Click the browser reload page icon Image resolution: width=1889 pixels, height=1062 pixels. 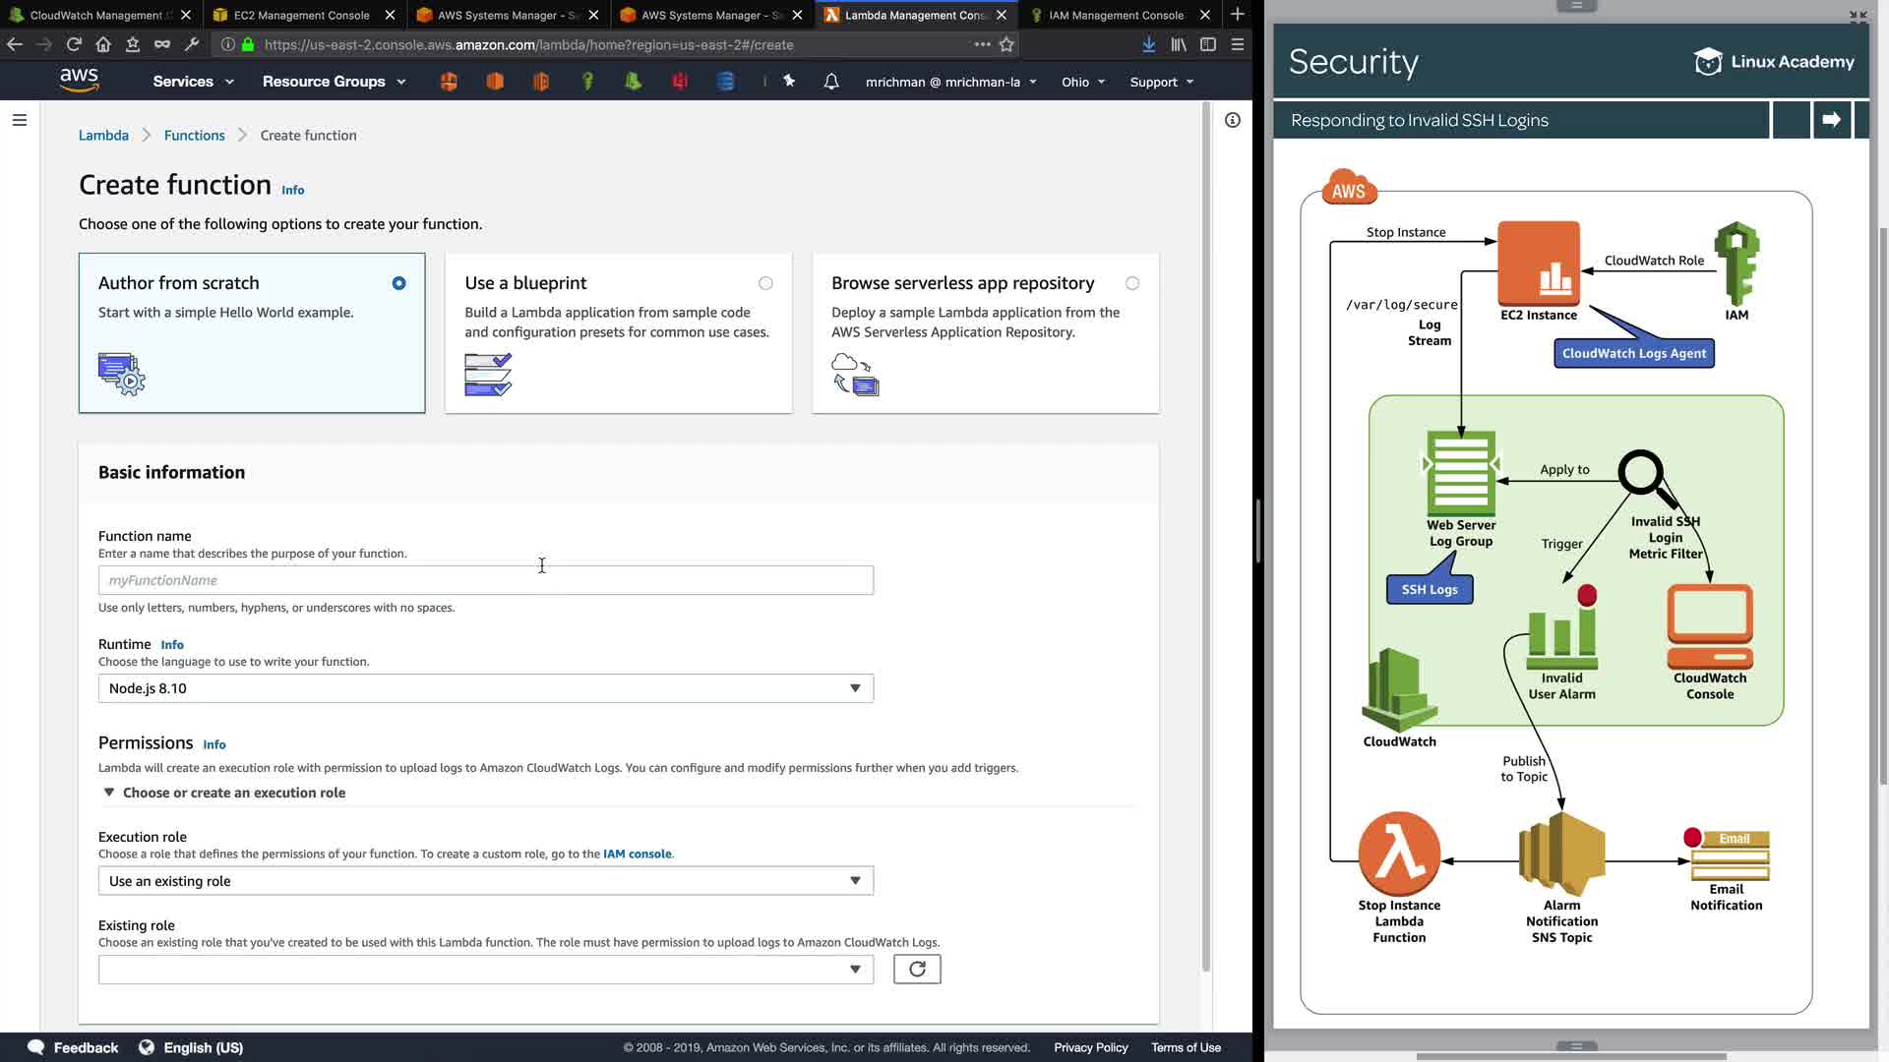click(74, 44)
